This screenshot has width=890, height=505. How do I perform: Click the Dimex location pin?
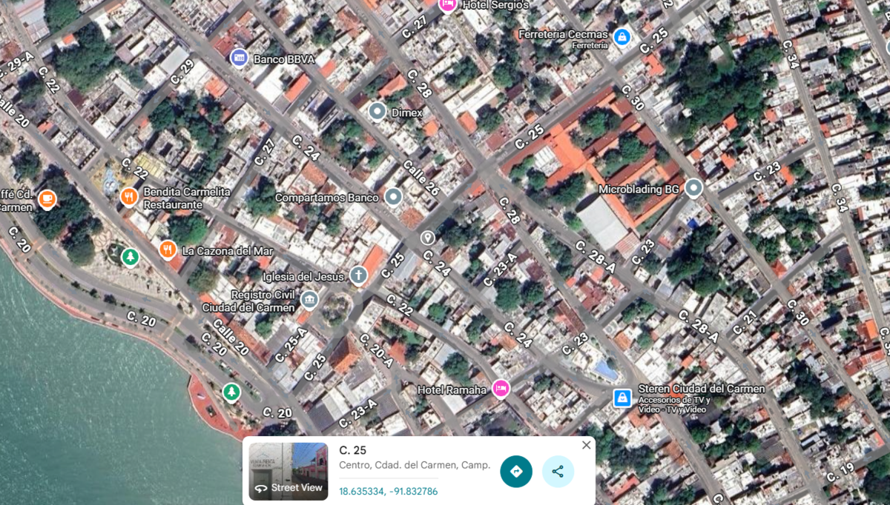[378, 112]
